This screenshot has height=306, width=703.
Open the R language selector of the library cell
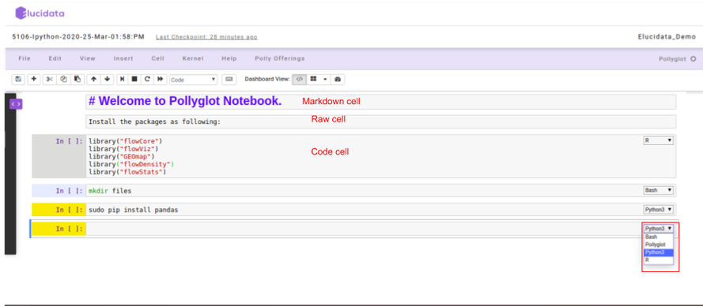tap(658, 140)
